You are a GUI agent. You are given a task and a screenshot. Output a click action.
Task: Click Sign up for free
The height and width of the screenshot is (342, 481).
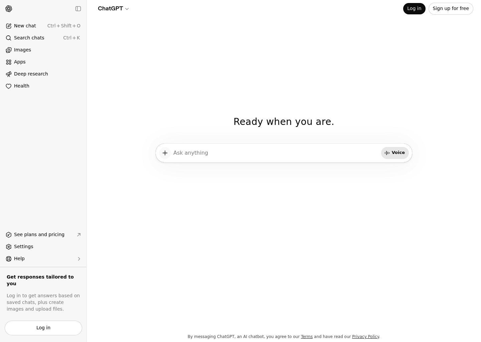451,9
